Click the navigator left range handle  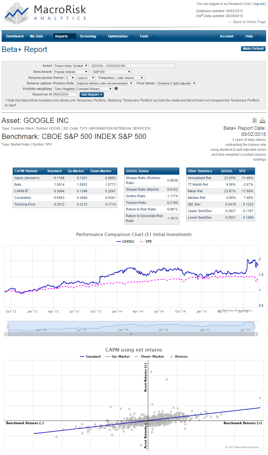pyautogui.click(x=8, y=327)
